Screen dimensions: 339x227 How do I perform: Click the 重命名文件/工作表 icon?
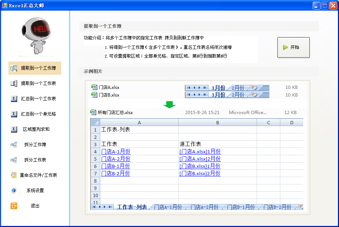pos(14,175)
